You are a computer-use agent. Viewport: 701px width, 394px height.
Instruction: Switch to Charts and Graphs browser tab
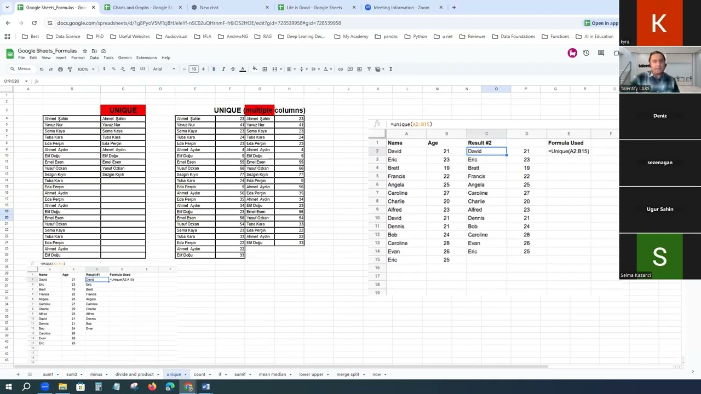tap(142, 8)
